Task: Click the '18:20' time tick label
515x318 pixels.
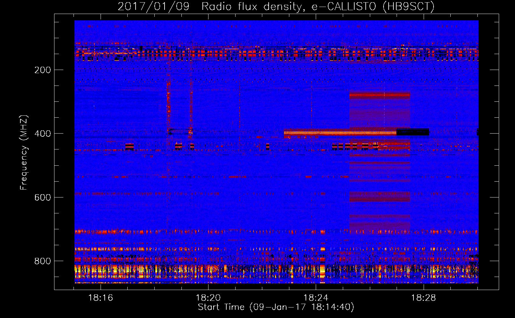Action: [208, 298]
